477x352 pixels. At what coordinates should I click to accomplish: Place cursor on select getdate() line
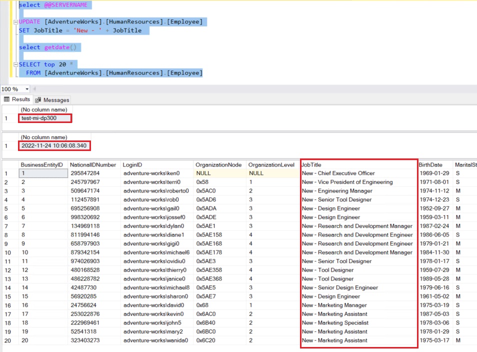coord(48,47)
